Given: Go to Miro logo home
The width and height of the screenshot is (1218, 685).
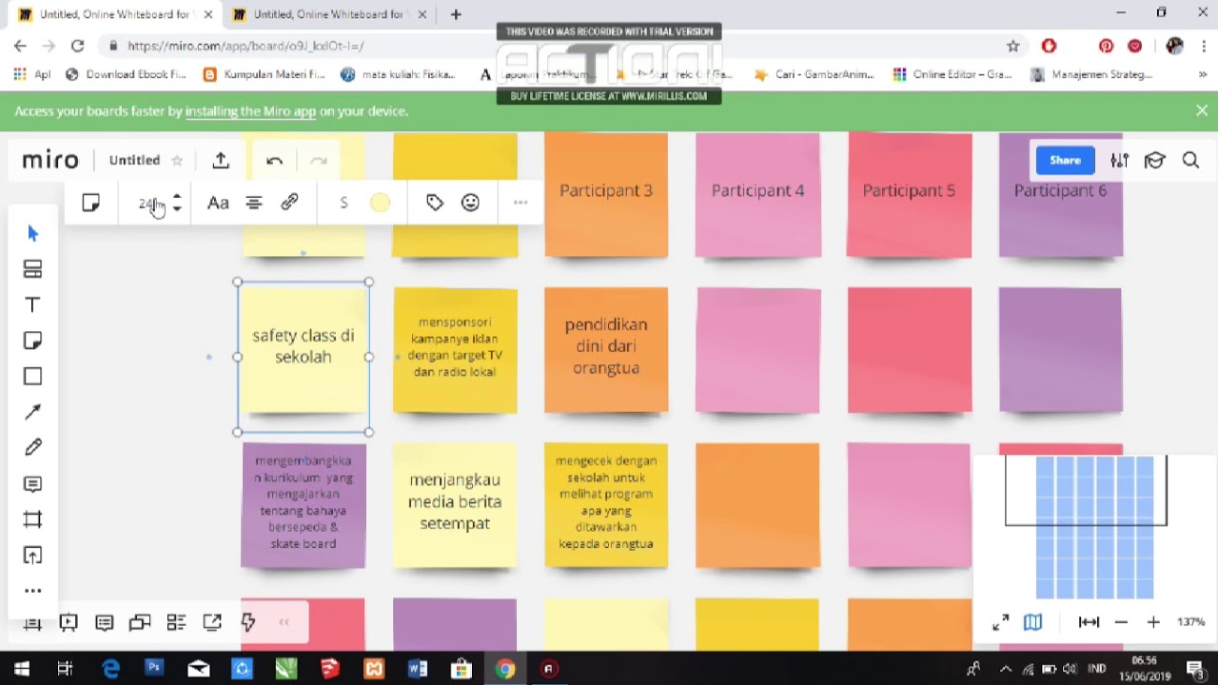Looking at the screenshot, I should click(50, 160).
